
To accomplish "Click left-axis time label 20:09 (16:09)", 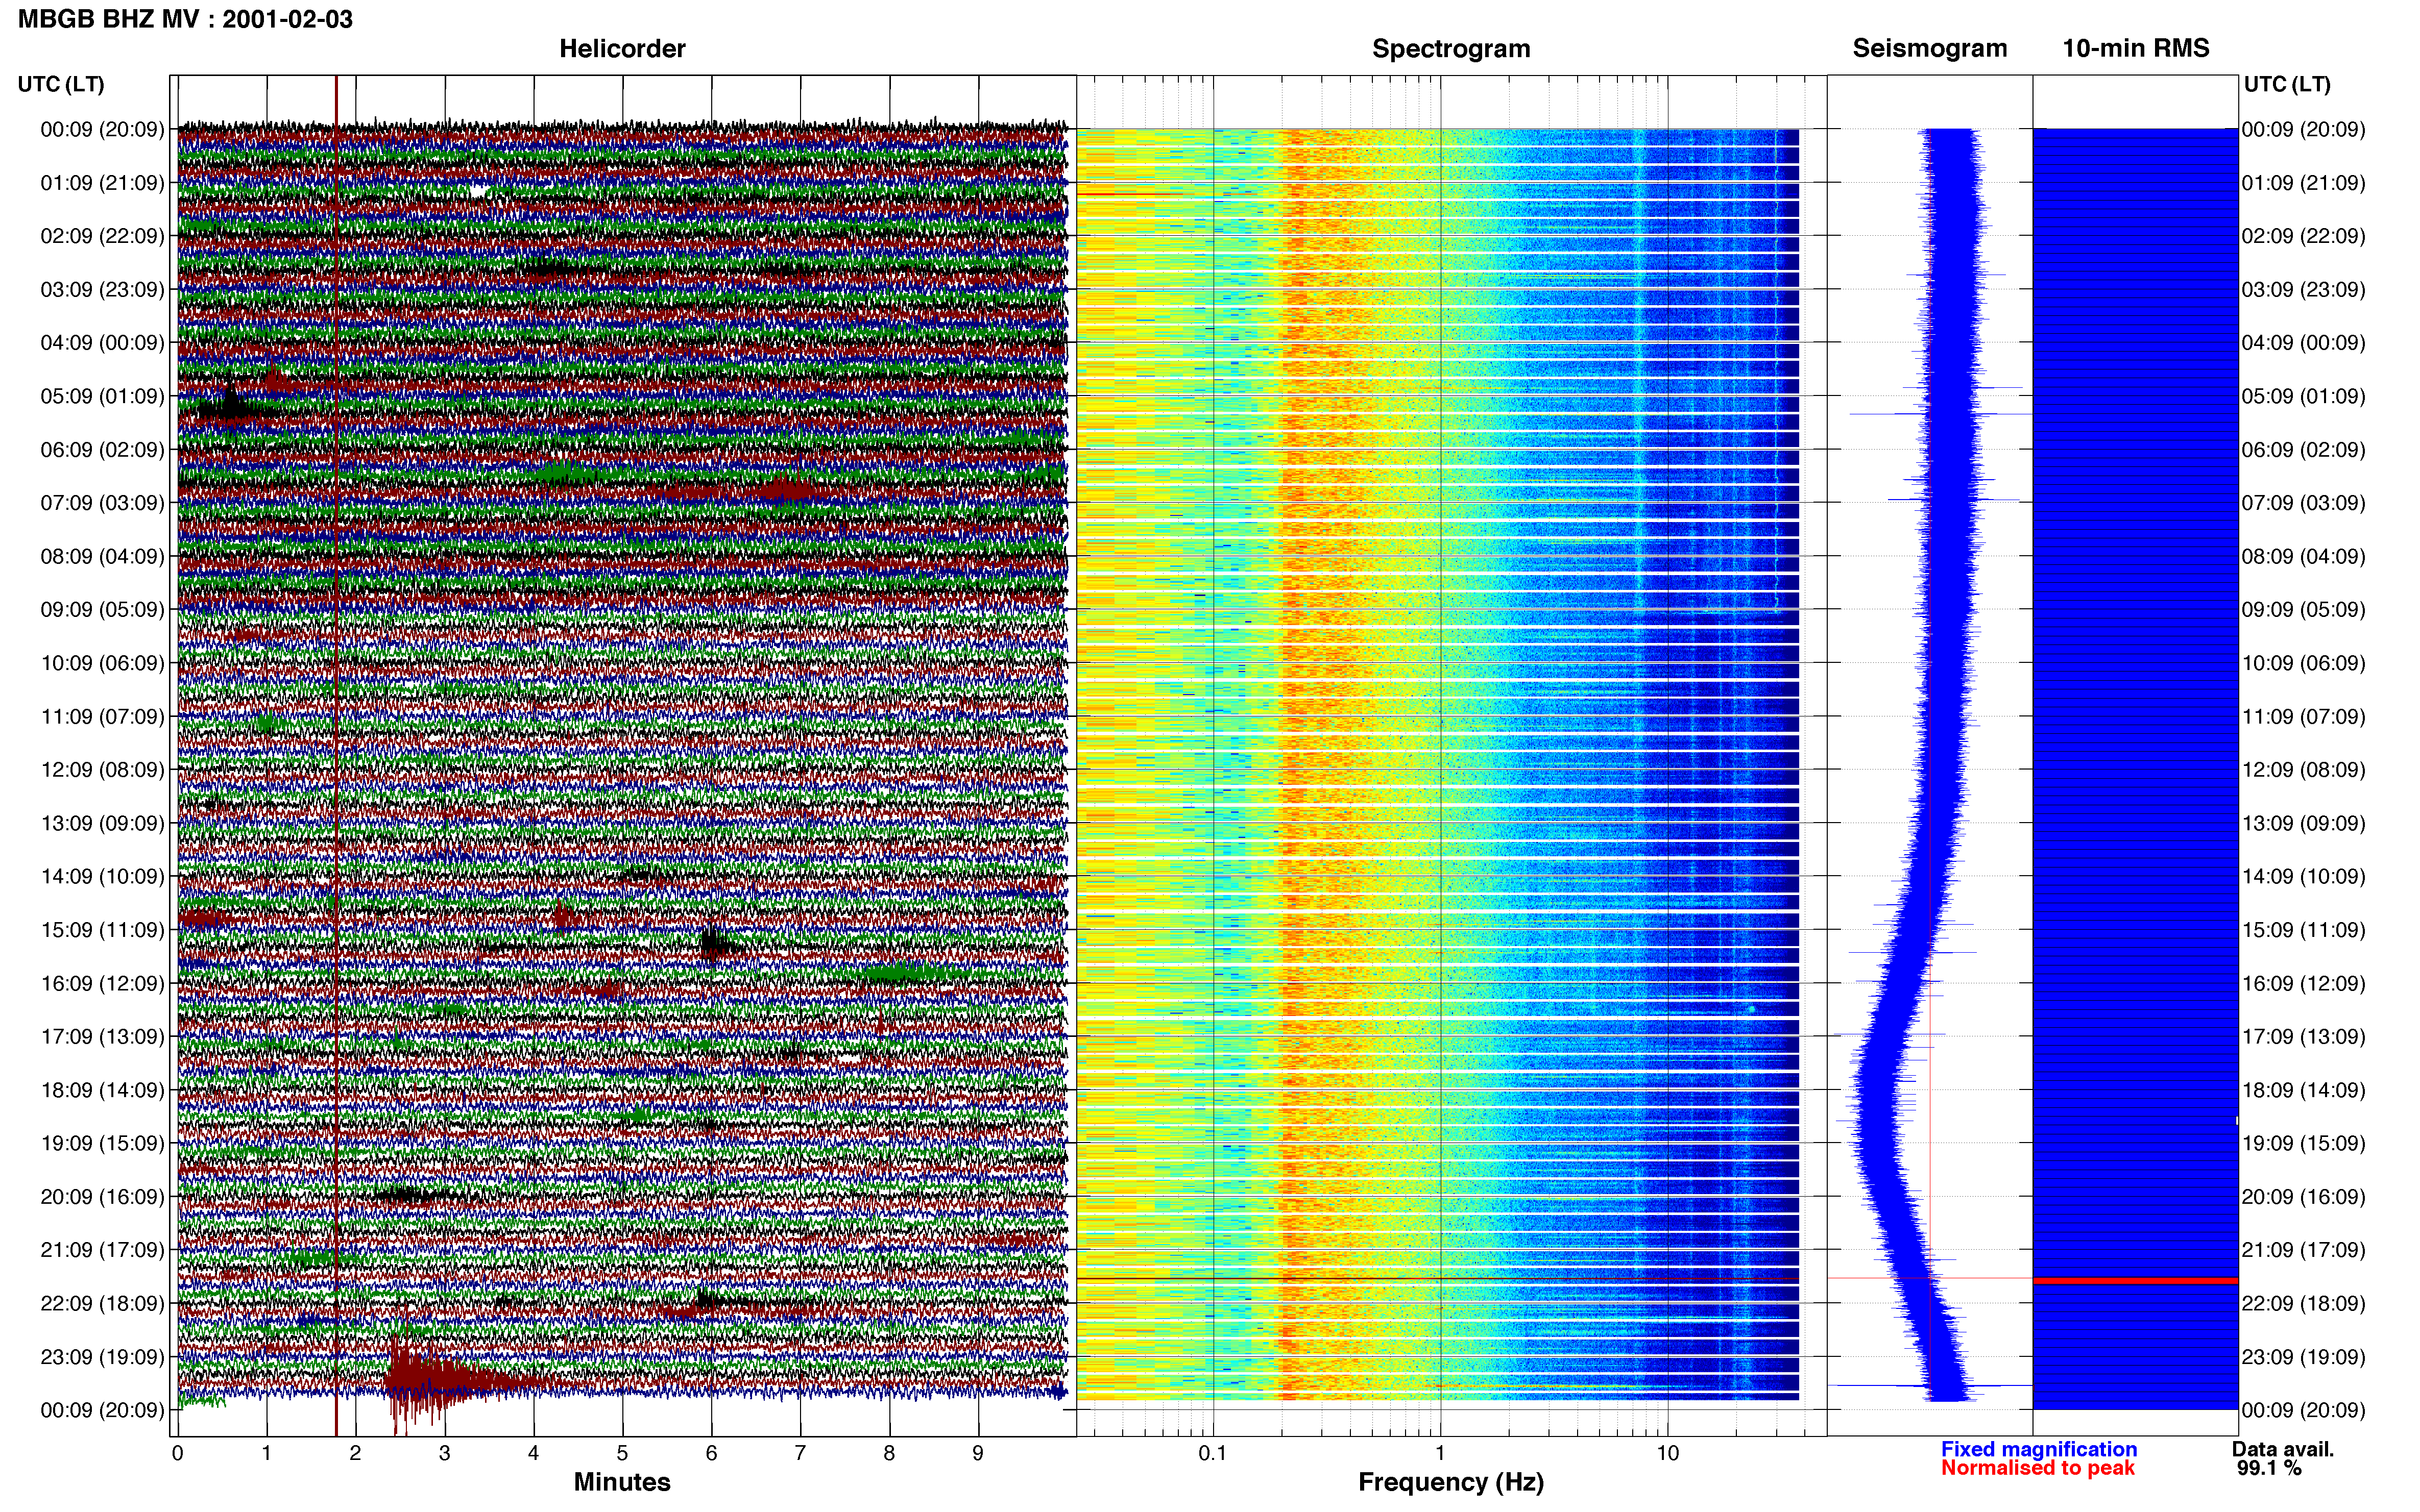I will [102, 1196].
